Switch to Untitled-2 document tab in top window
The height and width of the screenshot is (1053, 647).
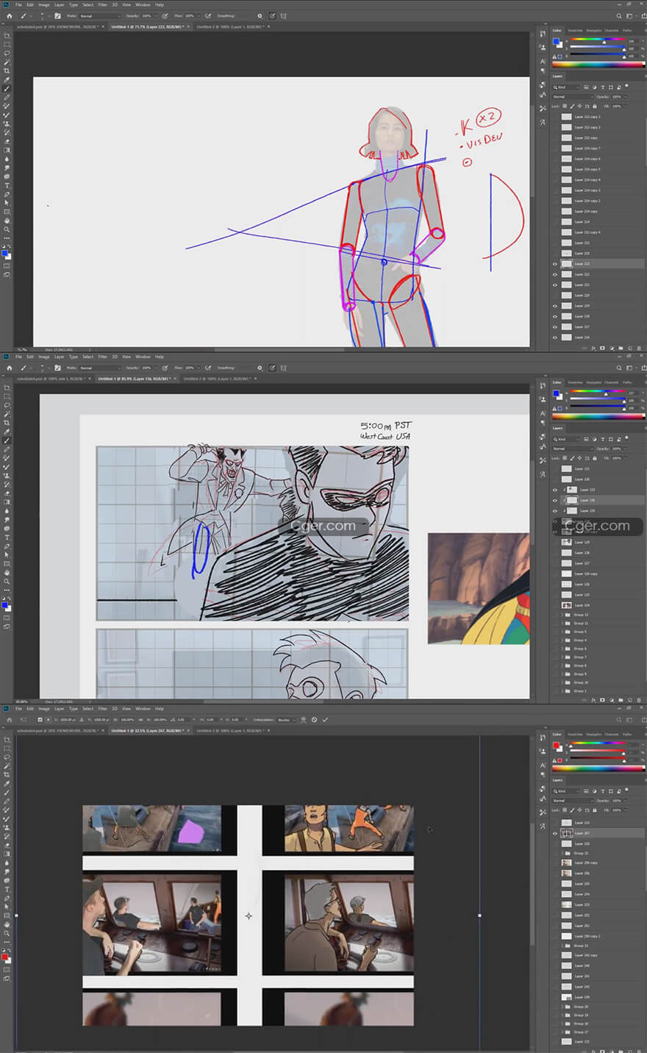(x=229, y=26)
